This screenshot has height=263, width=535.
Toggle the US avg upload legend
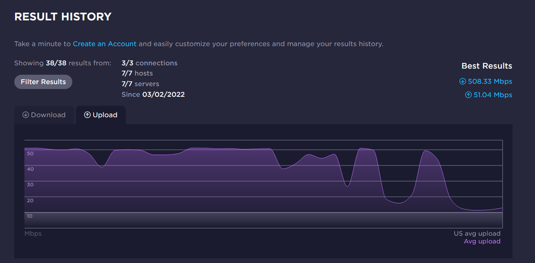tap(477, 234)
